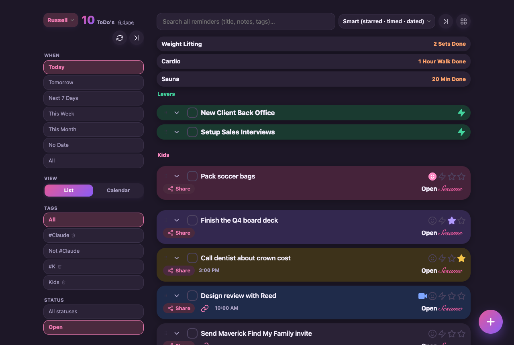Image resolution: width=514 pixels, height=345 pixels.
Task: Open the 6 done link
Action: click(x=126, y=22)
